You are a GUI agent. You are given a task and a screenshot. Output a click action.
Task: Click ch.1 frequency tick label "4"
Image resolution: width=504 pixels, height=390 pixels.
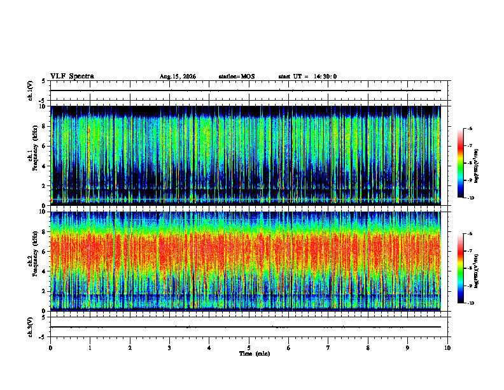45,166
